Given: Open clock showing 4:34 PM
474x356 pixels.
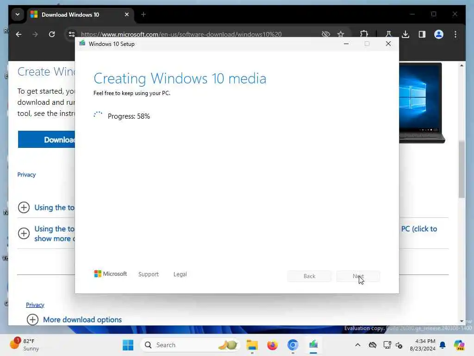Looking at the screenshot, I should pos(423,345).
